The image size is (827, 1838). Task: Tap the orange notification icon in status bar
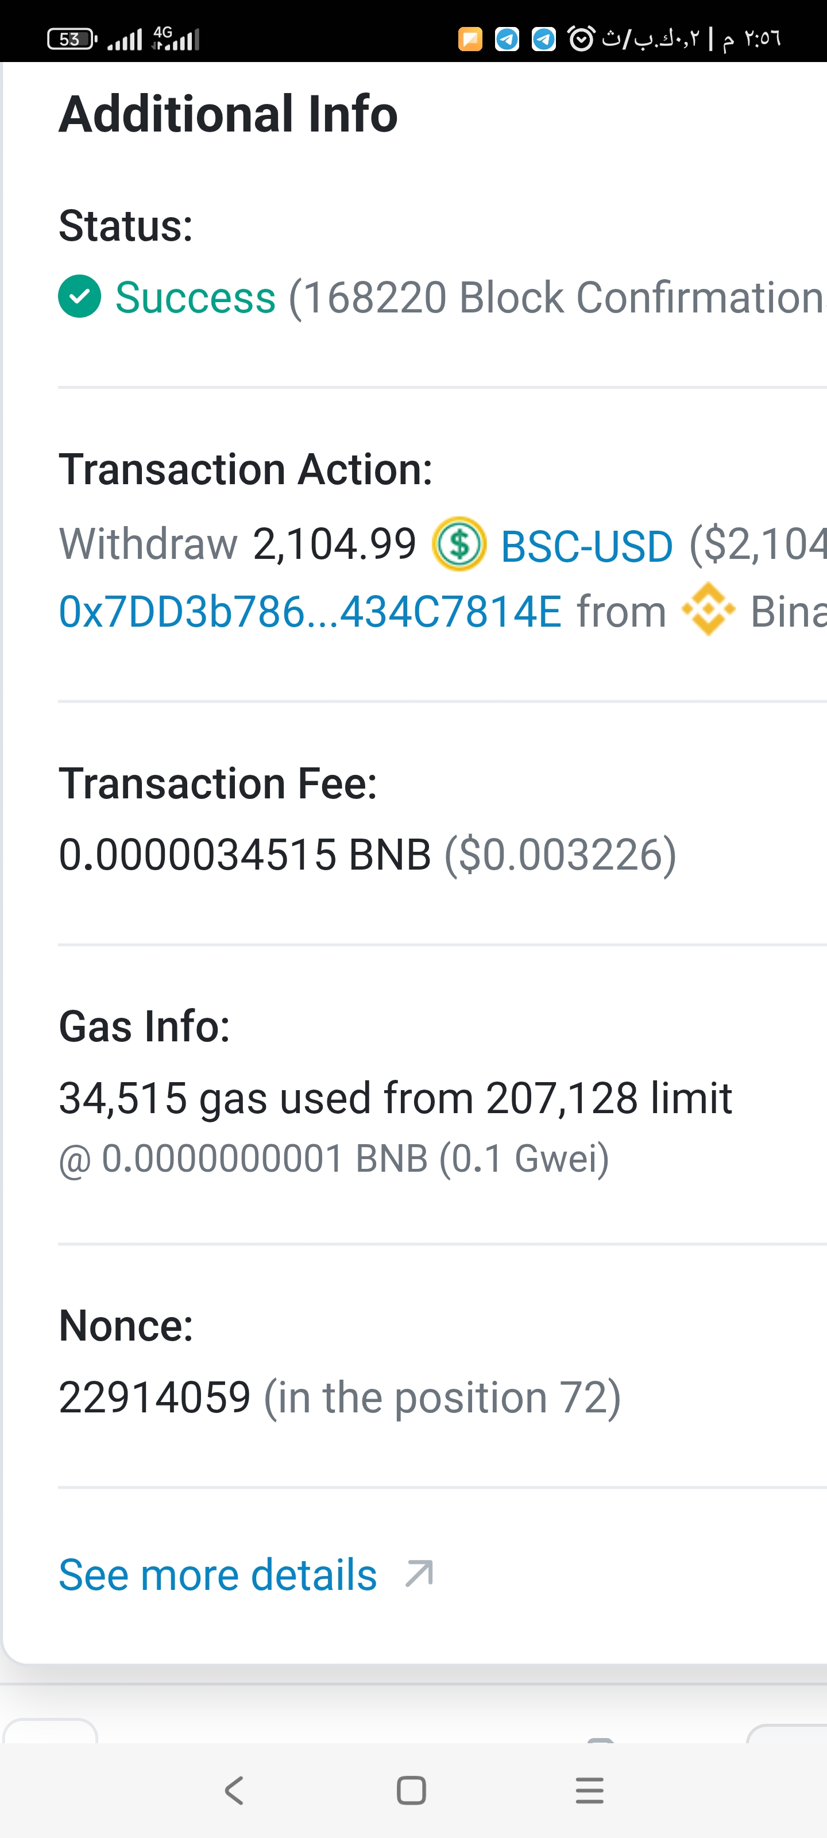(470, 38)
